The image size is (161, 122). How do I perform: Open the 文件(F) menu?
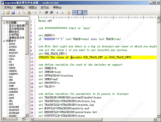8,8
